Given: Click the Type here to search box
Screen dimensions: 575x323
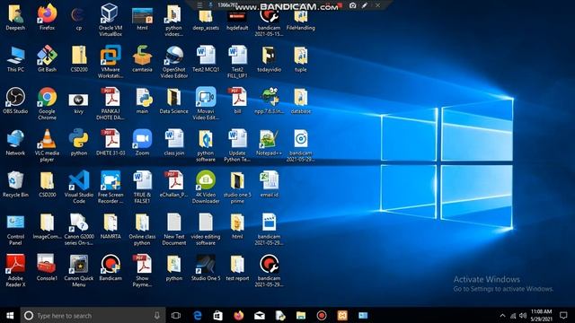Looking at the screenshot, I should click(x=93, y=315).
